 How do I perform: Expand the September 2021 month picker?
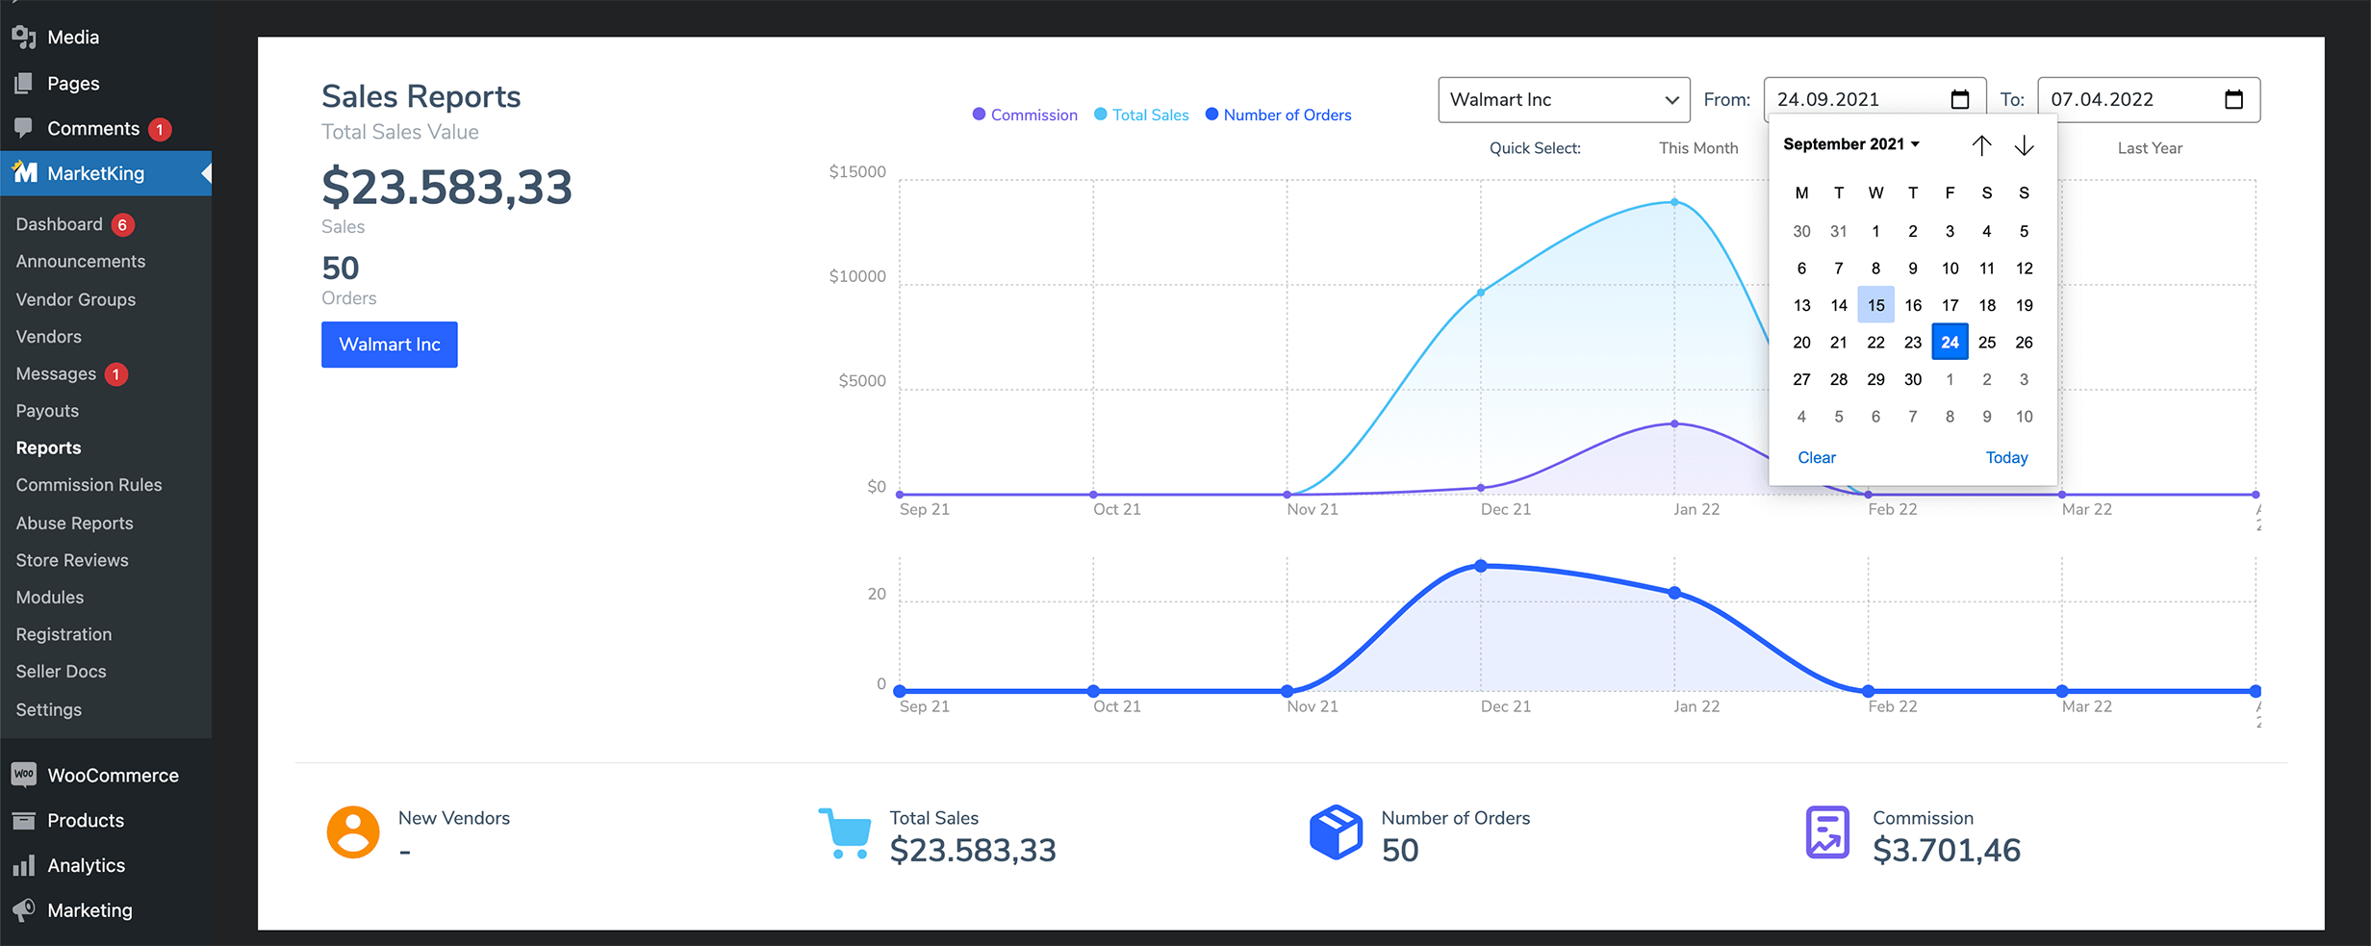[x=1850, y=144]
